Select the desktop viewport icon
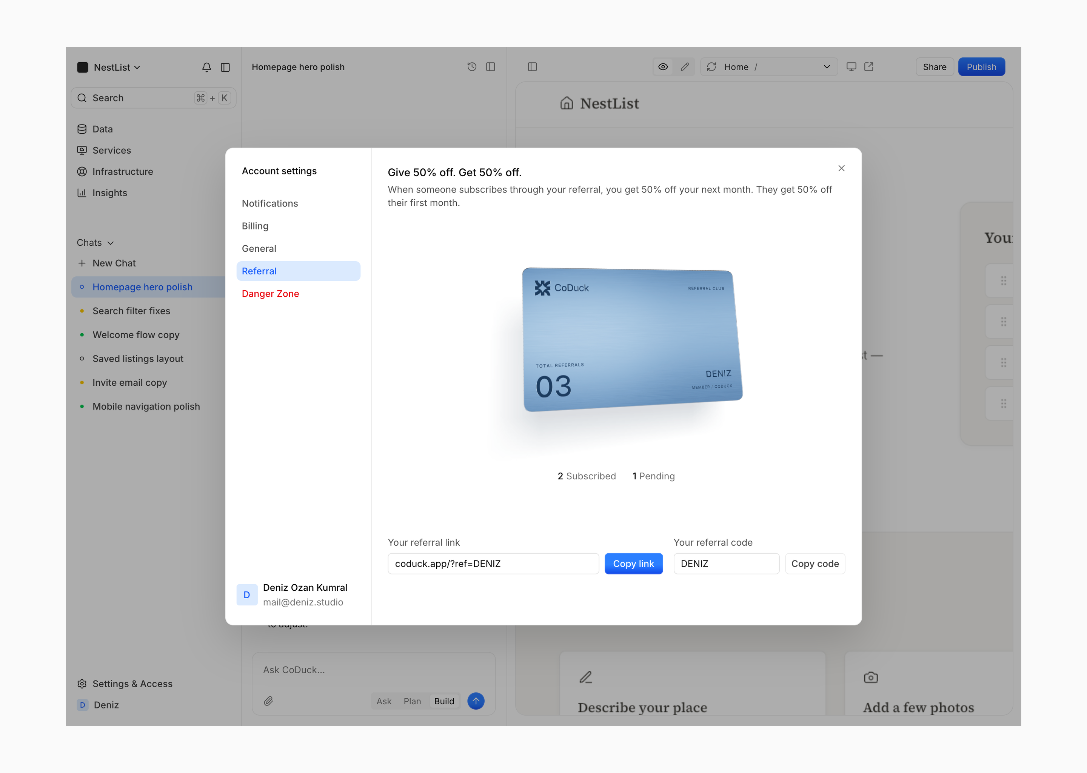The image size is (1087, 773). [851, 67]
